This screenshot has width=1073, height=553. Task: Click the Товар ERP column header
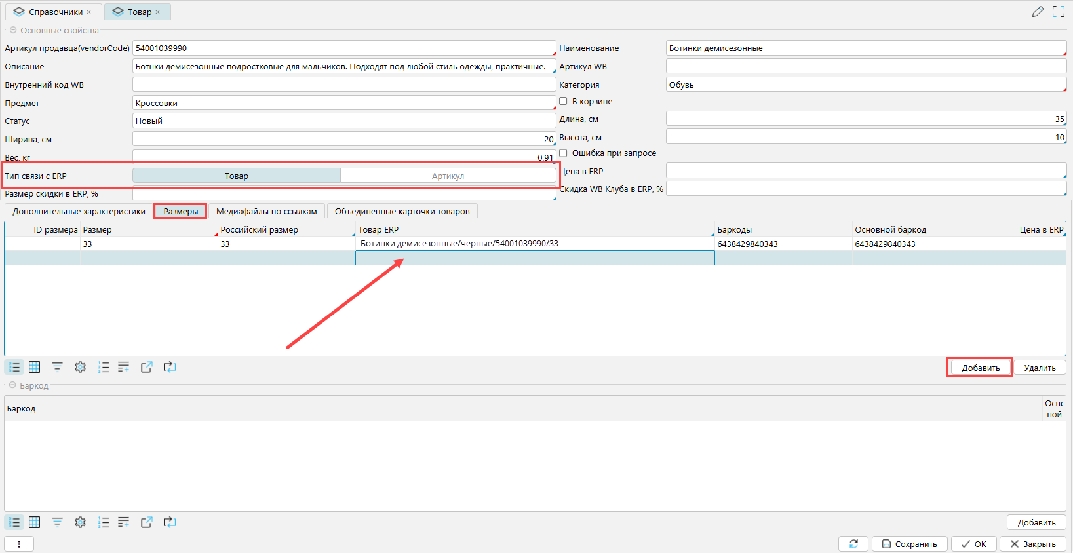[535, 229]
